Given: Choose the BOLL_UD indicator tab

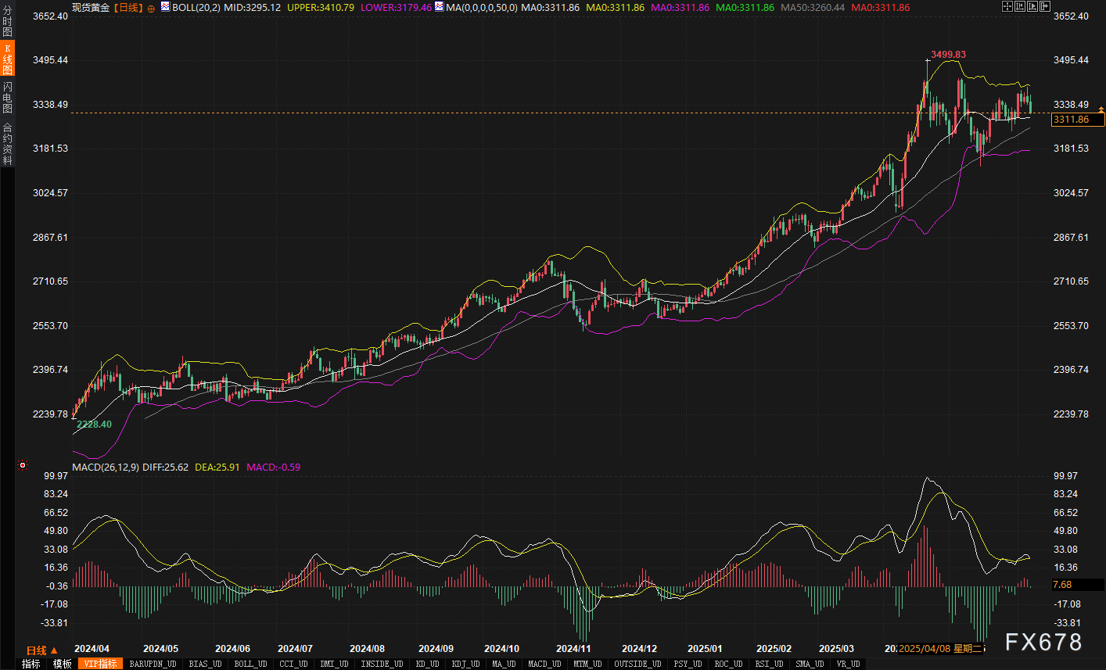Looking at the screenshot, I should [250, 664].
